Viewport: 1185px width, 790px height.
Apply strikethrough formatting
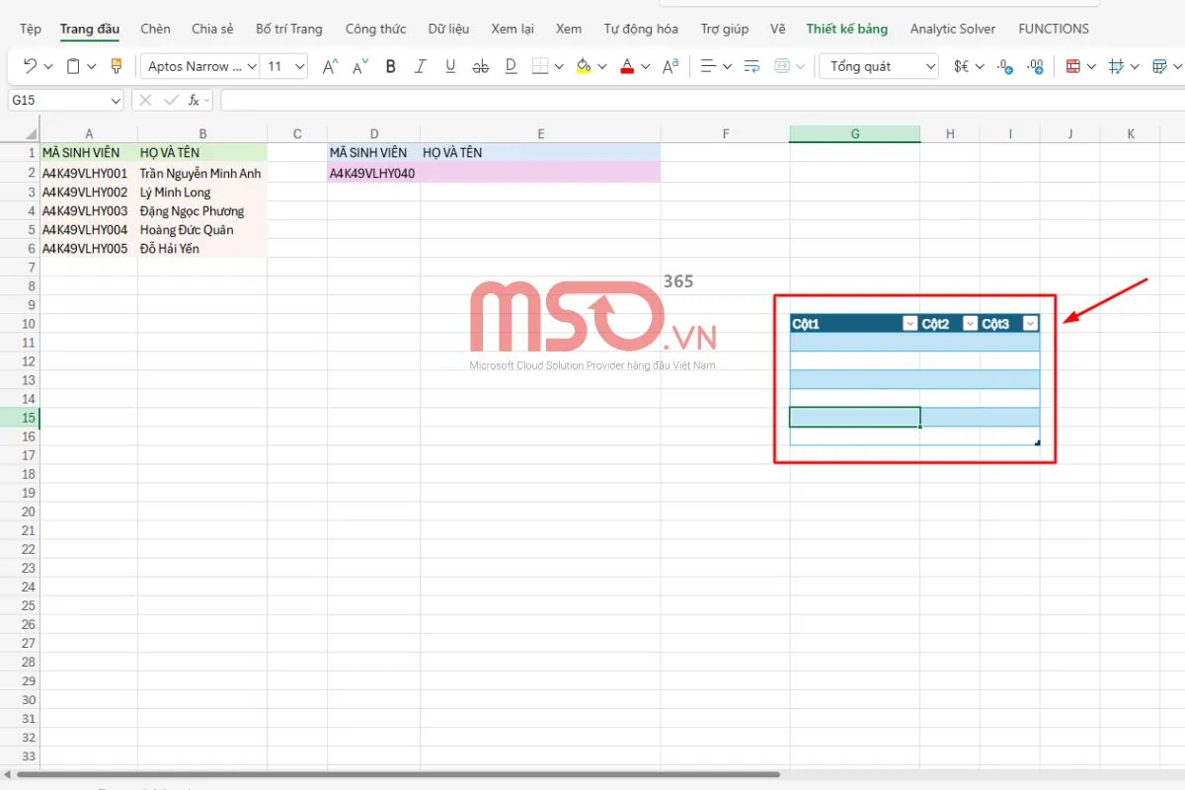click(x=481, y=67)
